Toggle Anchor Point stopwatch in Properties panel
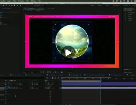 click(x=126, y=13)
